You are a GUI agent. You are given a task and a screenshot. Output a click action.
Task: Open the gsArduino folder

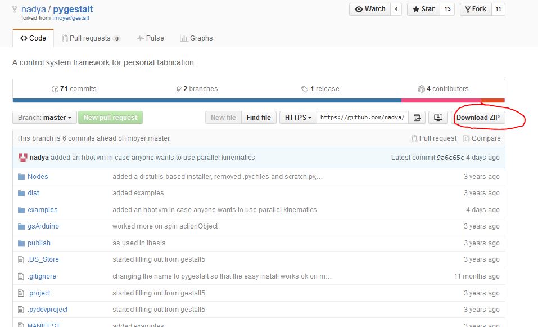coord(43,226)
